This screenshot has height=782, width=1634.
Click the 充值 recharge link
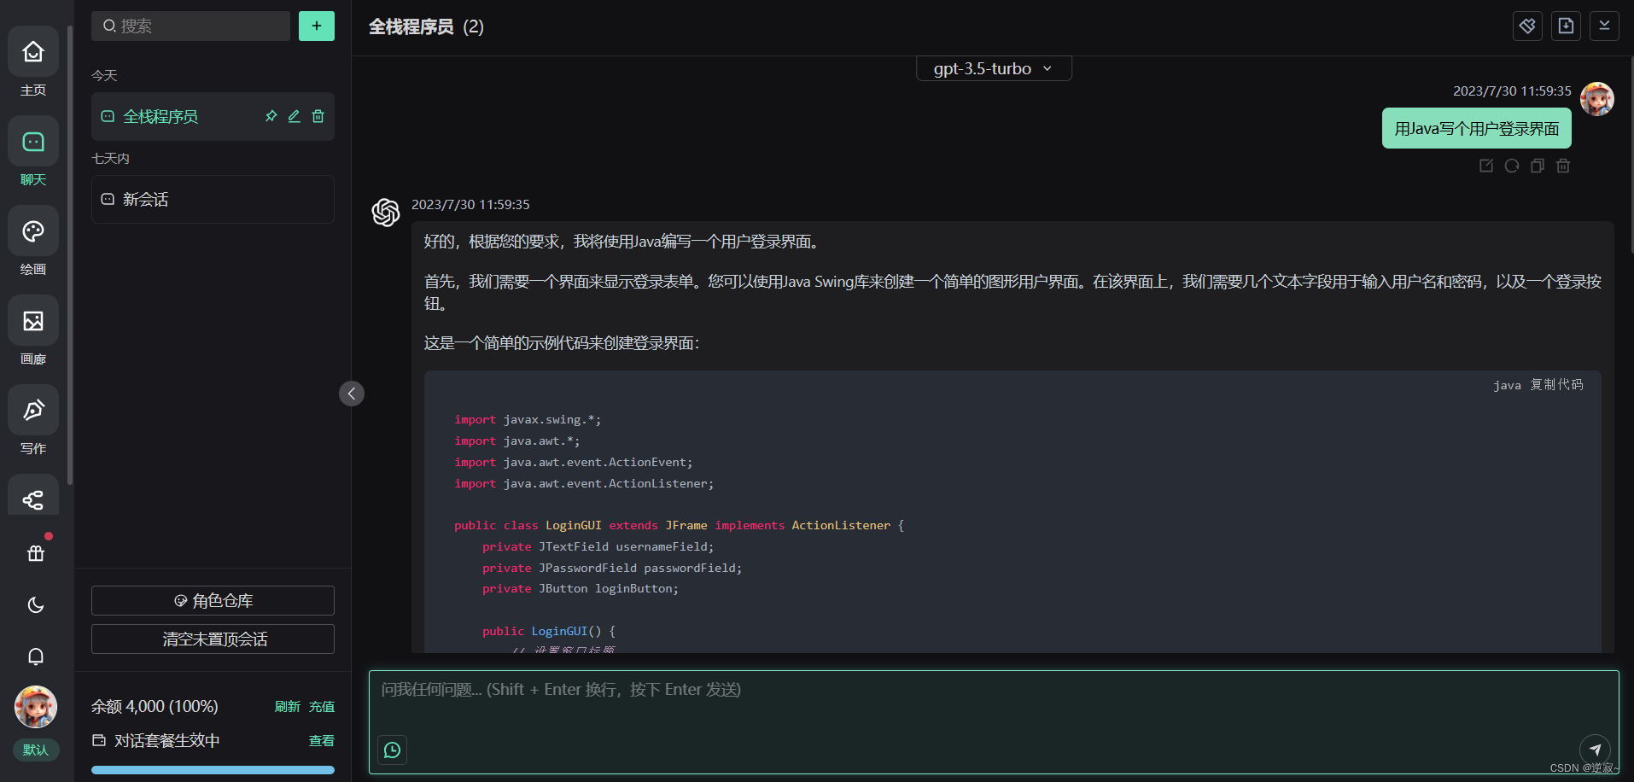pos(322,707)
